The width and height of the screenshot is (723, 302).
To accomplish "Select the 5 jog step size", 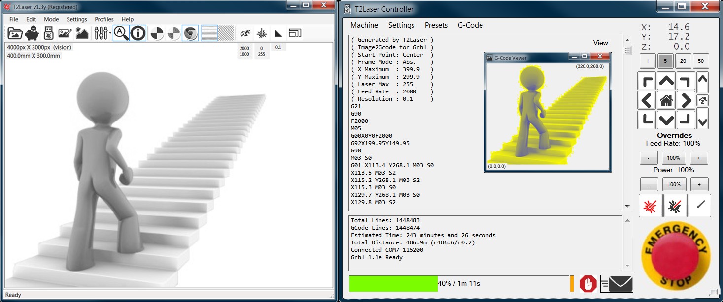I will point(665,61).
